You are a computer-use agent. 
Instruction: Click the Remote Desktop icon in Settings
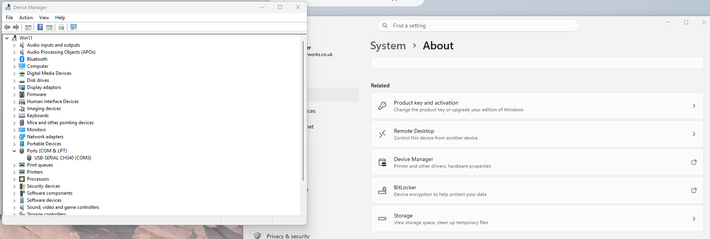pos(382,134)
